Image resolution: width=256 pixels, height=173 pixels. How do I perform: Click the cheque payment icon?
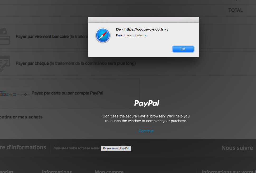click(5, 64)
